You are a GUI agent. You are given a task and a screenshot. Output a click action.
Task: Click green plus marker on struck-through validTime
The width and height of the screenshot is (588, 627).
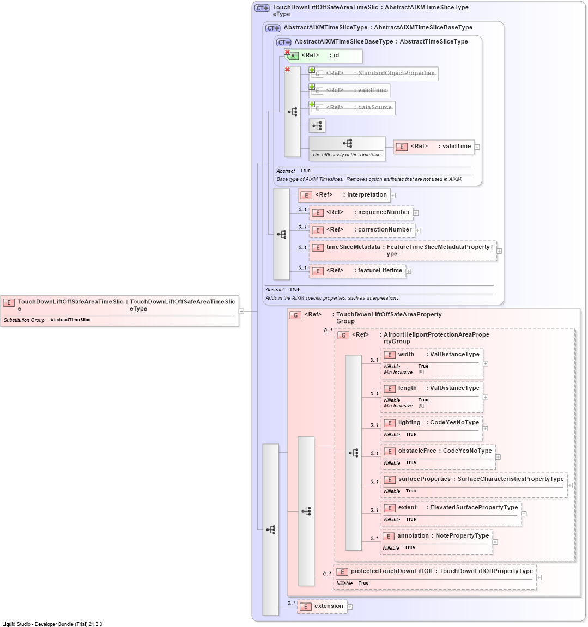click(312, 87)
